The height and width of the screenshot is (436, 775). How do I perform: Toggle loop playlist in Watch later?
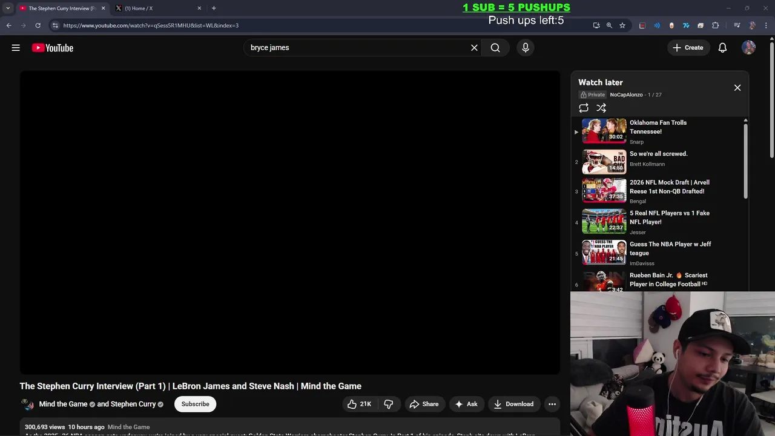(584, 108)
